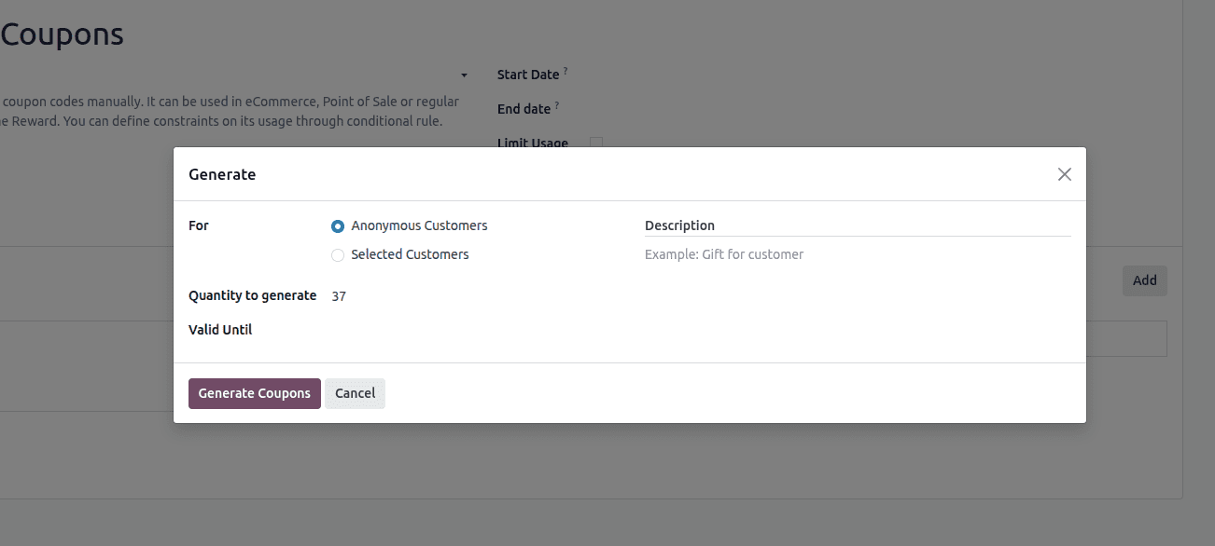The image size is (1215, 546).
Task: Click the Valid Until date field
Action: [373, 329]
